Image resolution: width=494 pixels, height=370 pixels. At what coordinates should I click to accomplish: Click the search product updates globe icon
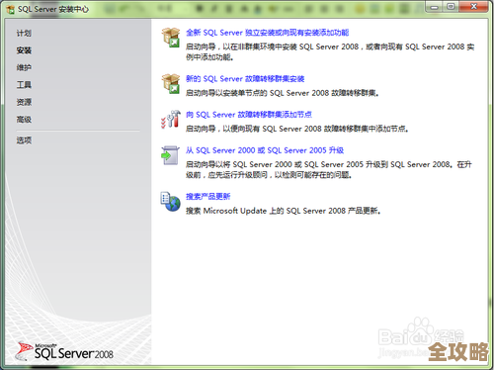[x=171, y=202]
